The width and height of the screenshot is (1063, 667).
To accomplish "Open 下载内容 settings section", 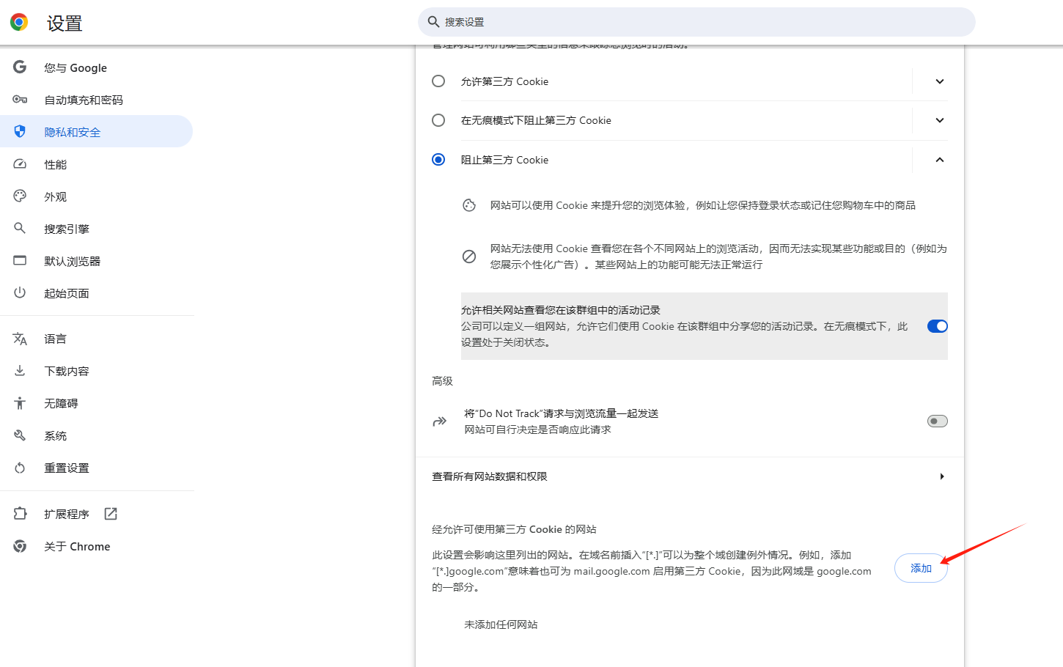I will click(96, 371).
